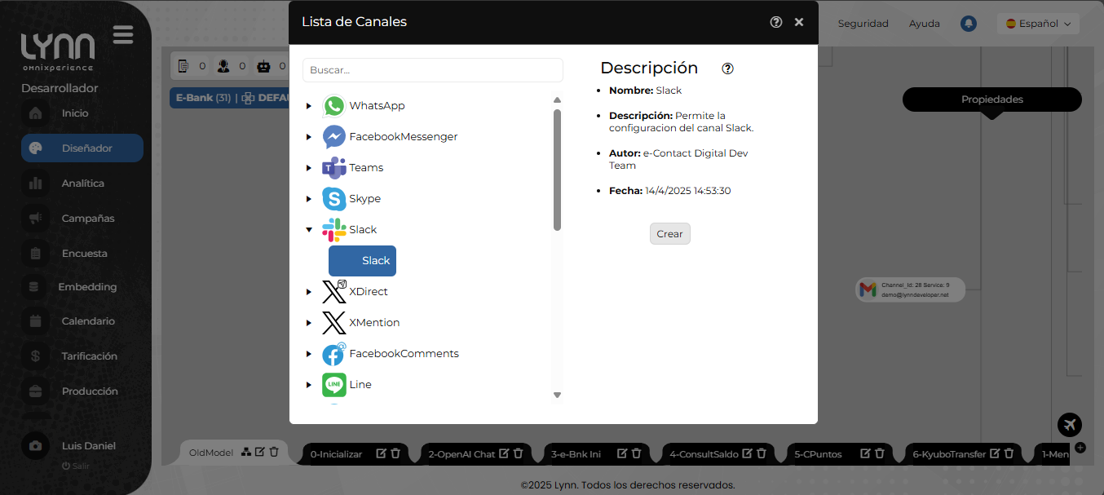Click the Buscar search field
This screenshot has height=495, width=1104.
pyautogui.click(x=432, y=70)
